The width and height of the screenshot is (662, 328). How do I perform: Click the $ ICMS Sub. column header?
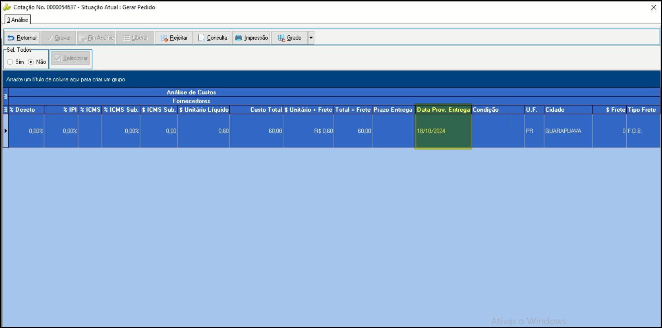coord(159,110)
